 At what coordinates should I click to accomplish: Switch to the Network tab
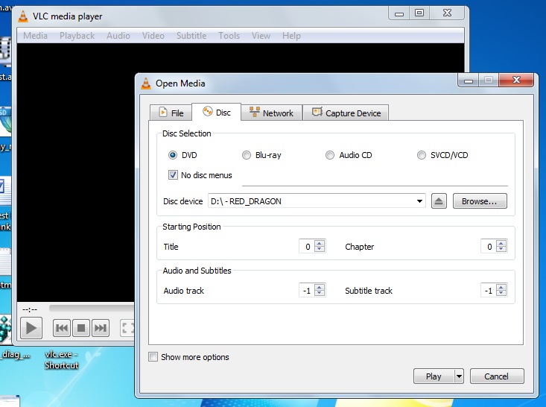click(271, 113)
